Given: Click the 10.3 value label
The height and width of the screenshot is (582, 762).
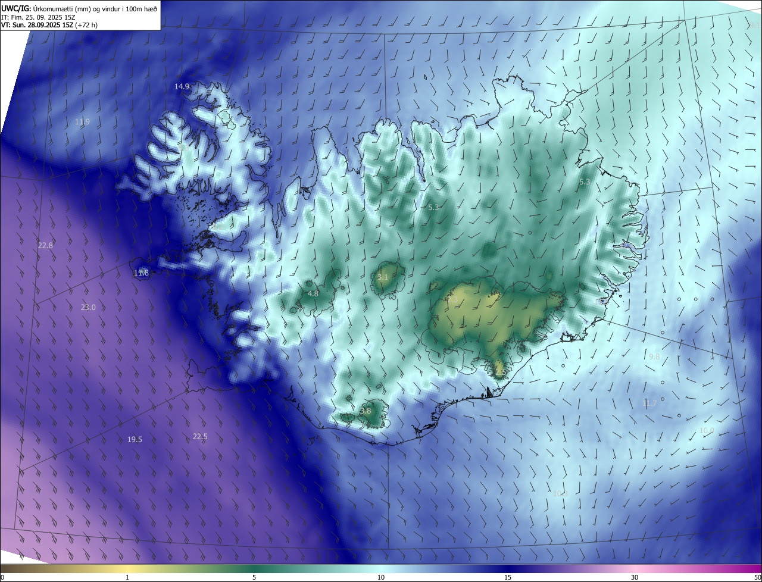Looking at the screenshot, I should (560, 493).
